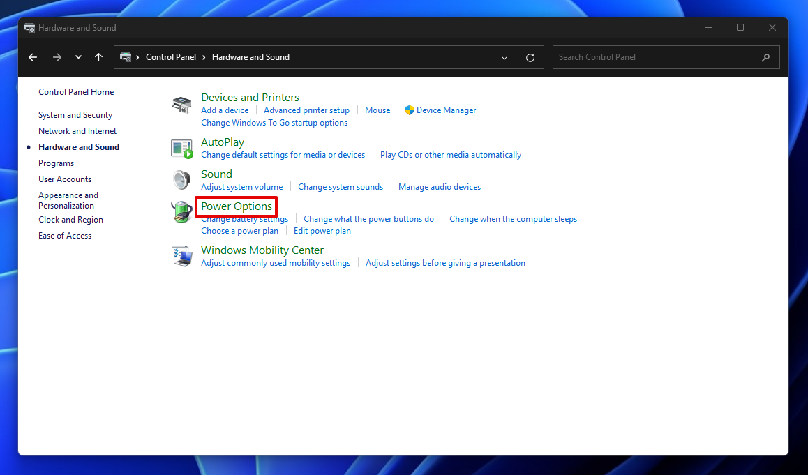Go forward with the forward arrow
808x475 pixels.
[57, 57]
